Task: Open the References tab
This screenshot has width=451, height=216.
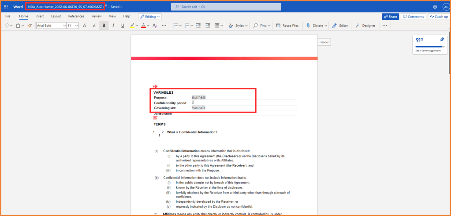Action: coord(76,16)
